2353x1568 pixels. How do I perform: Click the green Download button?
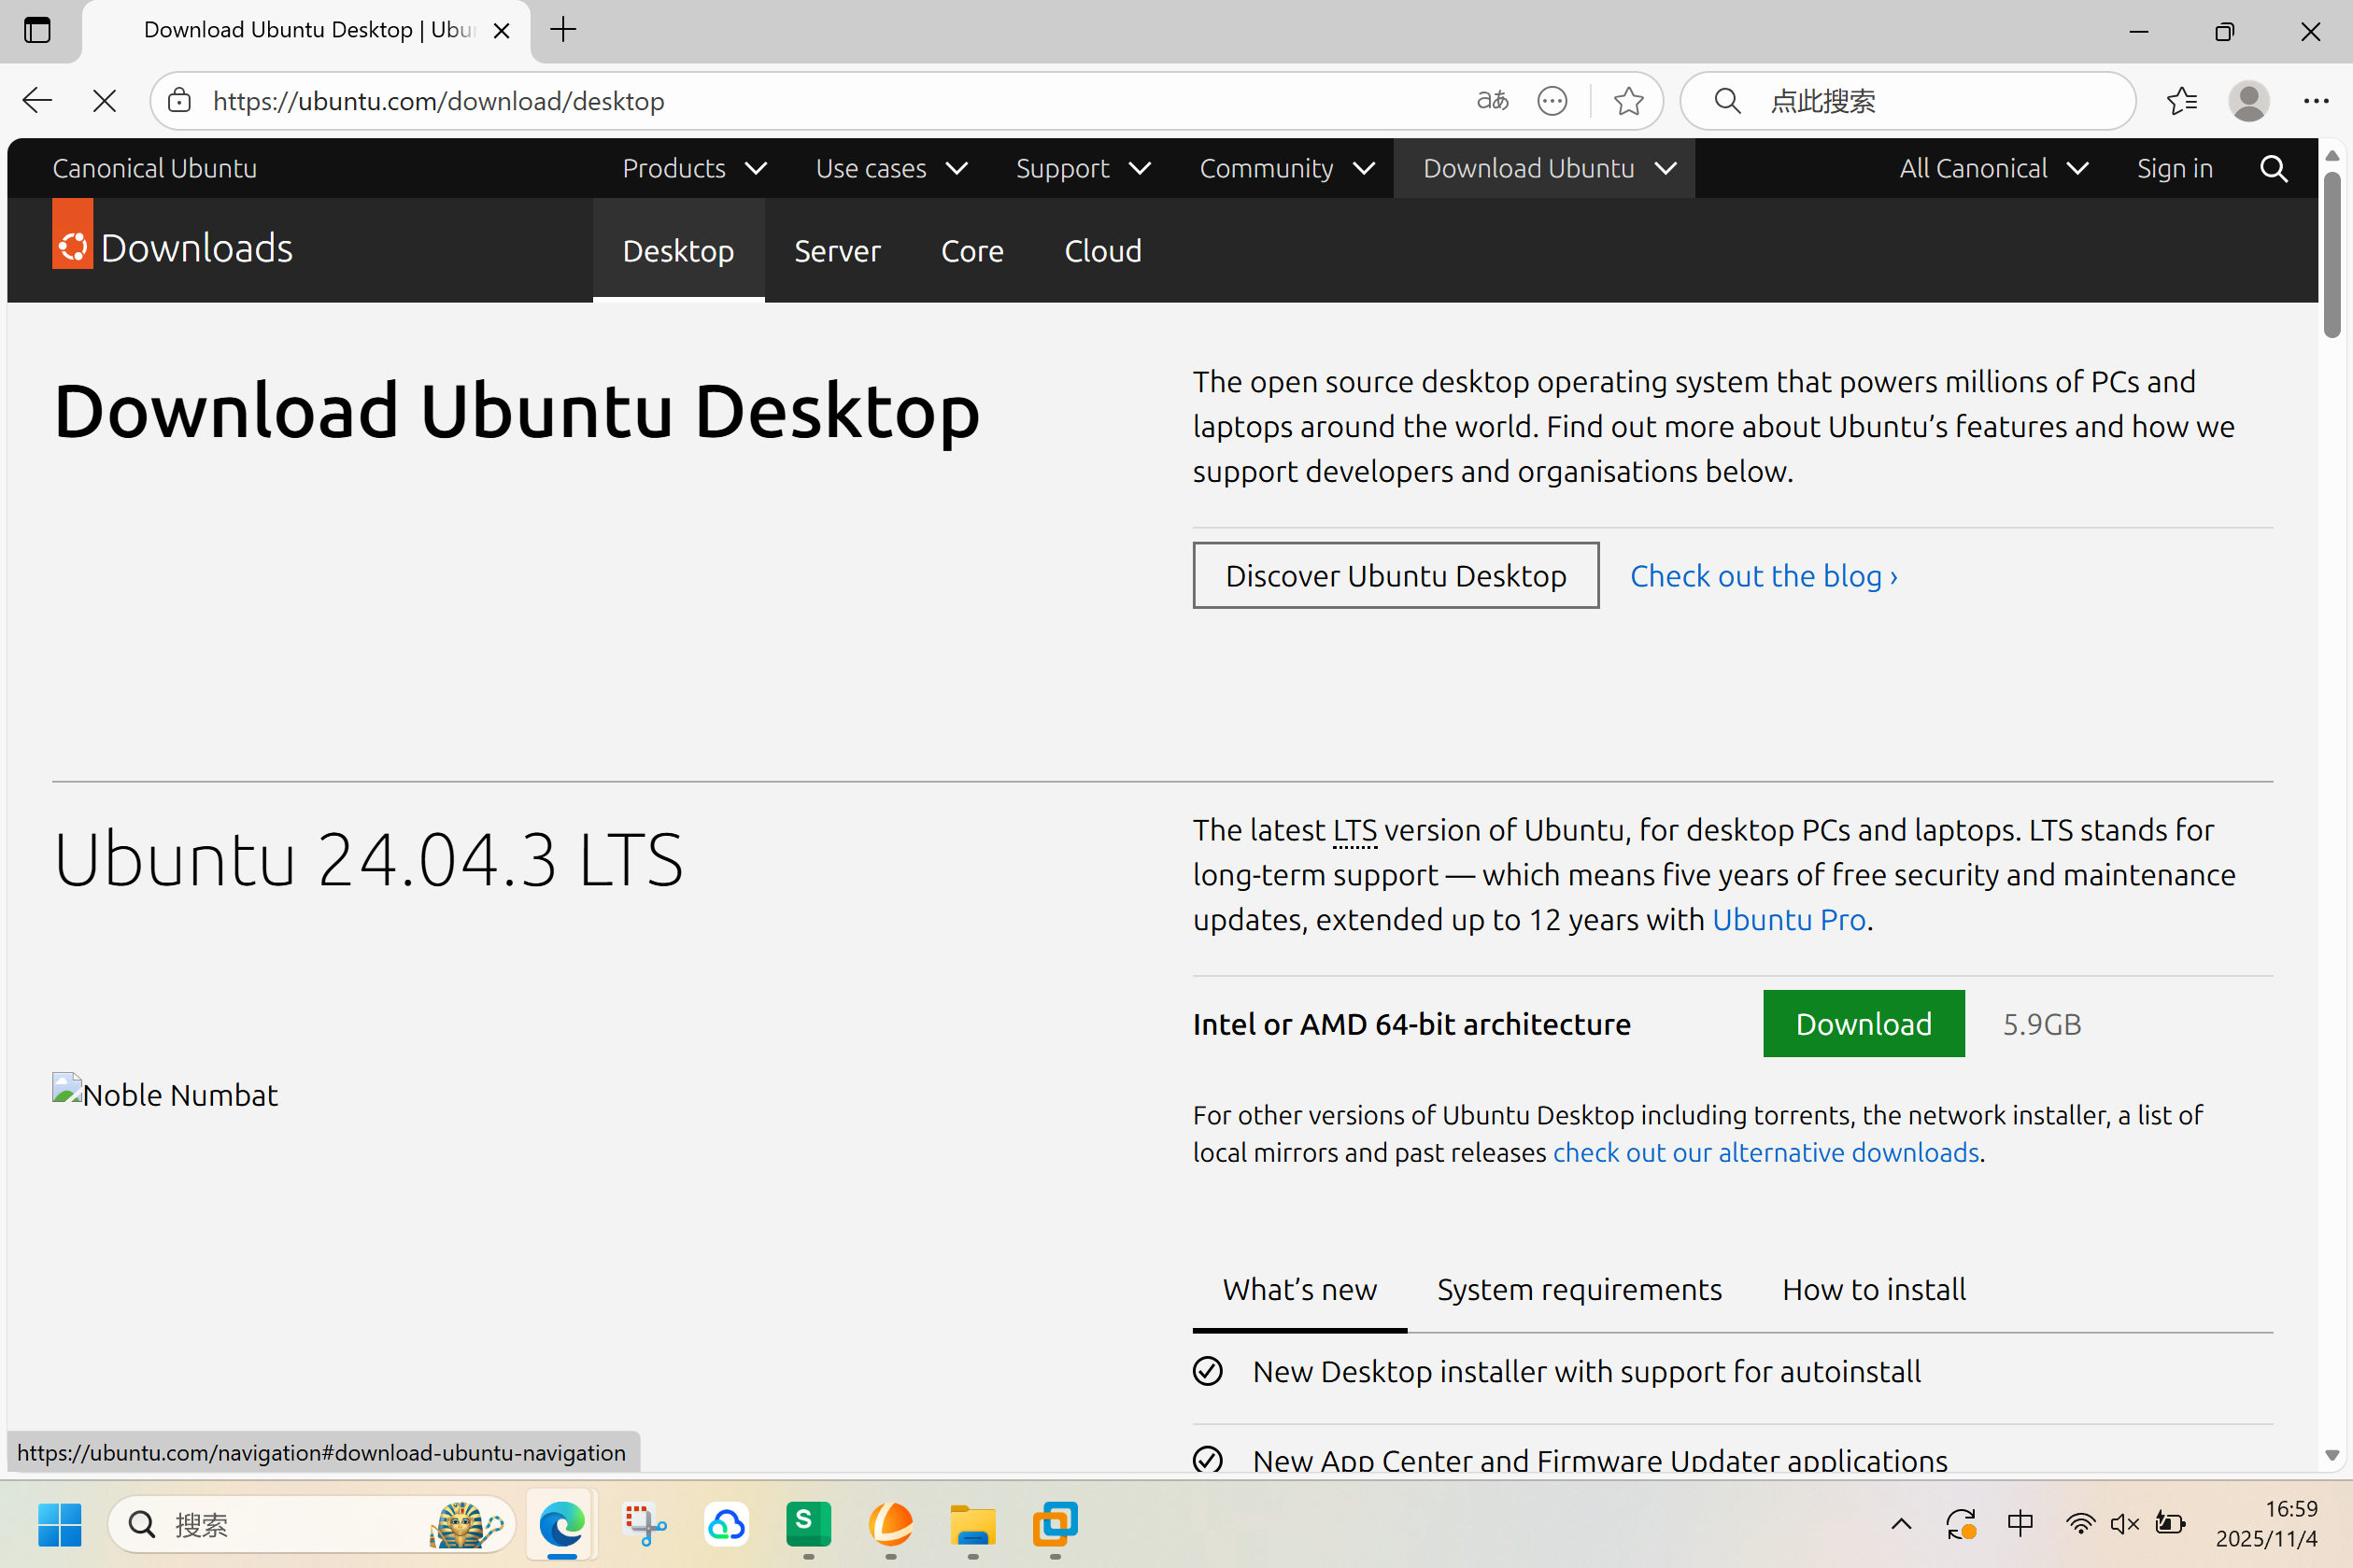click(1863, 1023)
